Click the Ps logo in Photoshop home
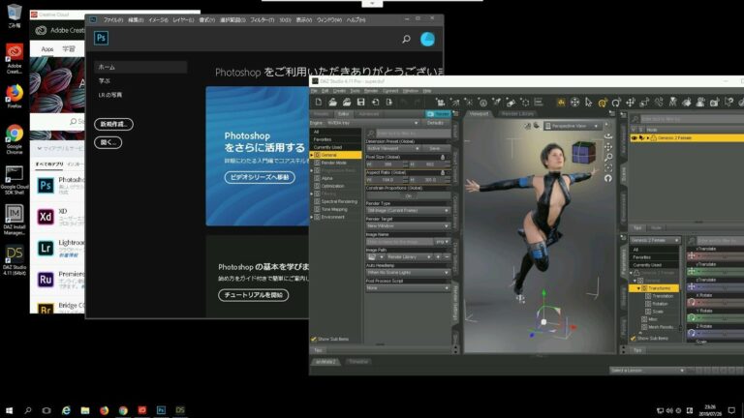 [x=101, y=38]
